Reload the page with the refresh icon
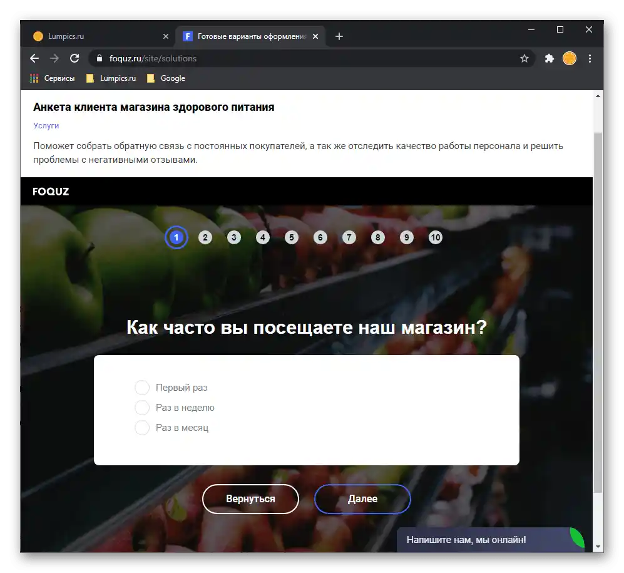 74,58
